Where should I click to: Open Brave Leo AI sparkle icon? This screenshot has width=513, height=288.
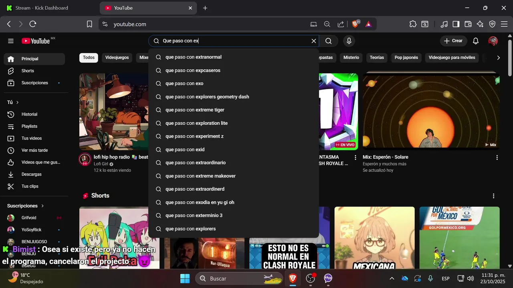tap(480, 24)
